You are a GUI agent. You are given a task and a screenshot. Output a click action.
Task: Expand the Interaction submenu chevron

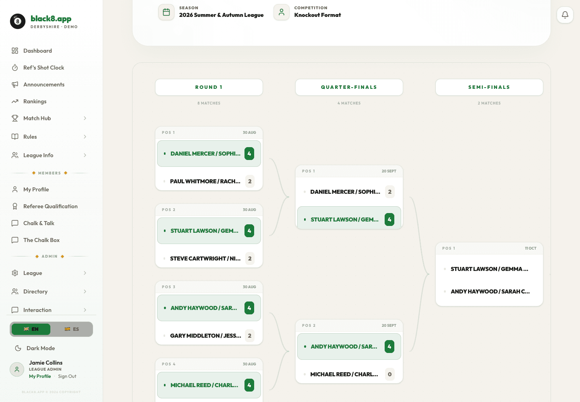pos(85,310)
